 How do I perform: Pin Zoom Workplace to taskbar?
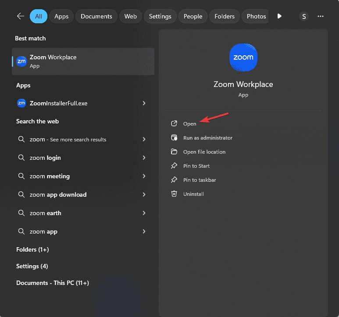point(200,180)
